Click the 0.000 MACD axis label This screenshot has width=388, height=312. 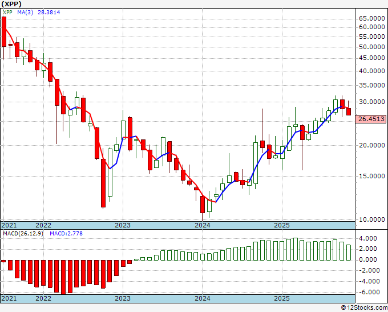[x=369, y=259]
